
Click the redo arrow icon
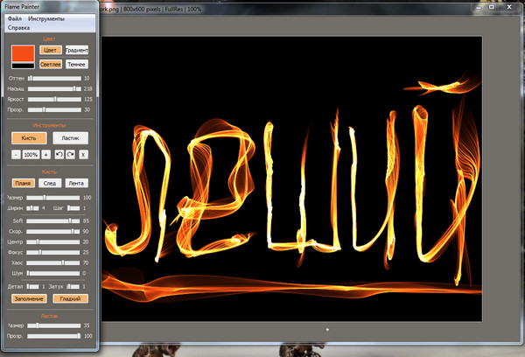[71, 153]
